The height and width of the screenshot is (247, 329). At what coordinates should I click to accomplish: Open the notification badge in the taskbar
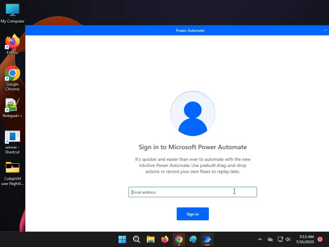[320, 239]
